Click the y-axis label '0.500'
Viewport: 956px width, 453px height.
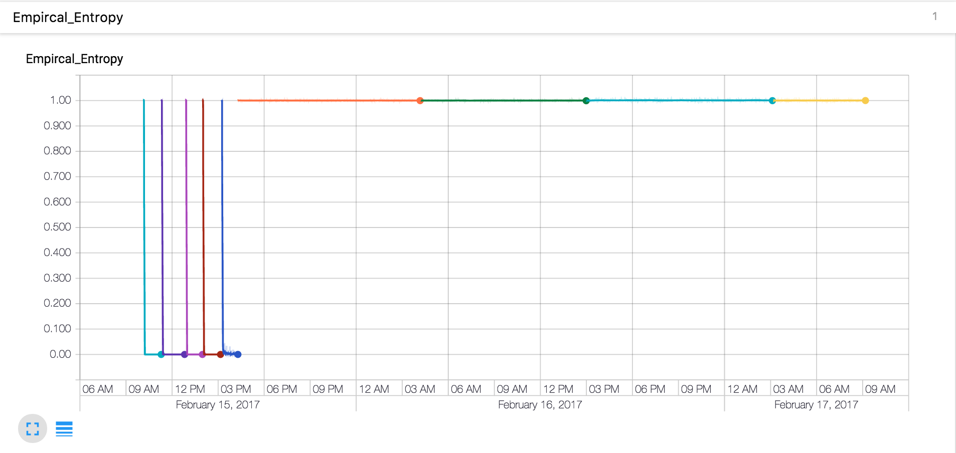(57, 227)
